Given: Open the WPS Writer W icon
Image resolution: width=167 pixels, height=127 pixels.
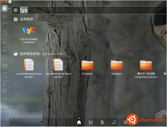Looking at the screenshot, I should coord(5,84).
